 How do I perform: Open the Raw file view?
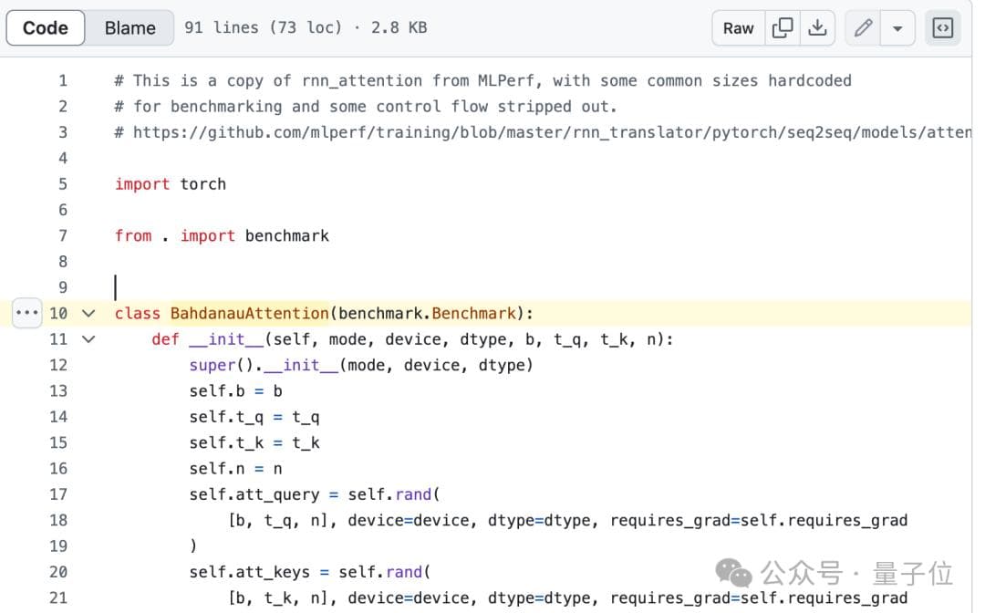click(x=738, y=28)
